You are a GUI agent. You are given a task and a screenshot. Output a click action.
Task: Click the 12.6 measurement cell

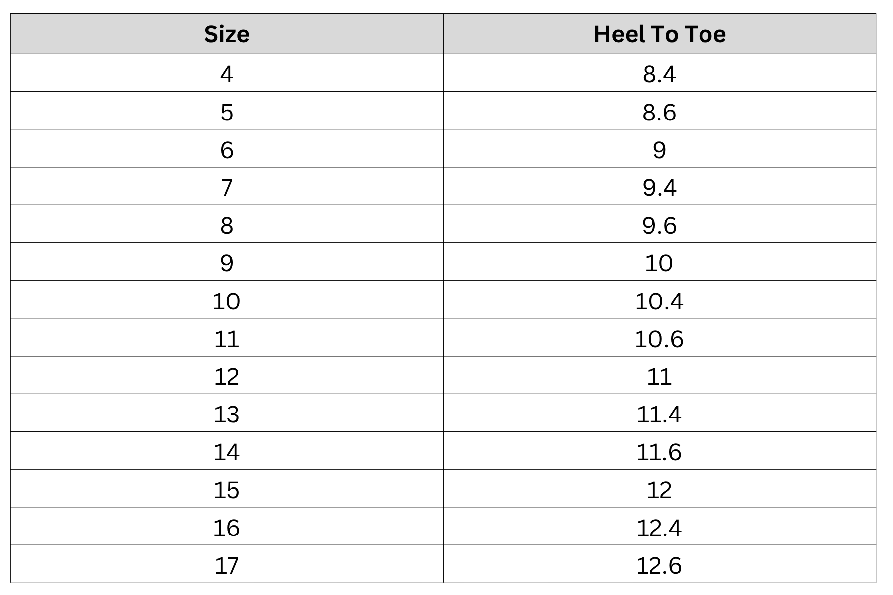(659, 564)
